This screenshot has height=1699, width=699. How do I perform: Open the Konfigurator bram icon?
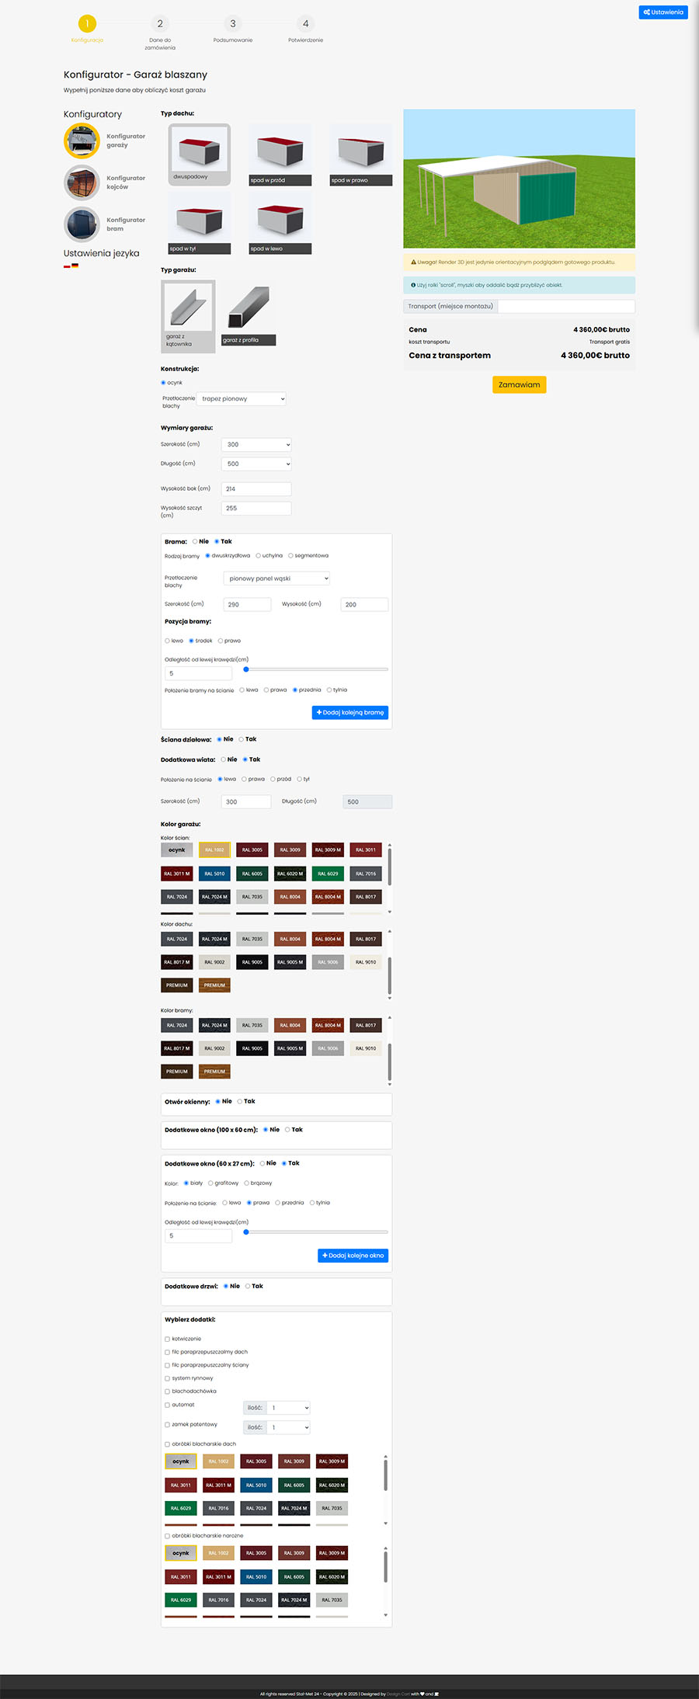(82, 225)
